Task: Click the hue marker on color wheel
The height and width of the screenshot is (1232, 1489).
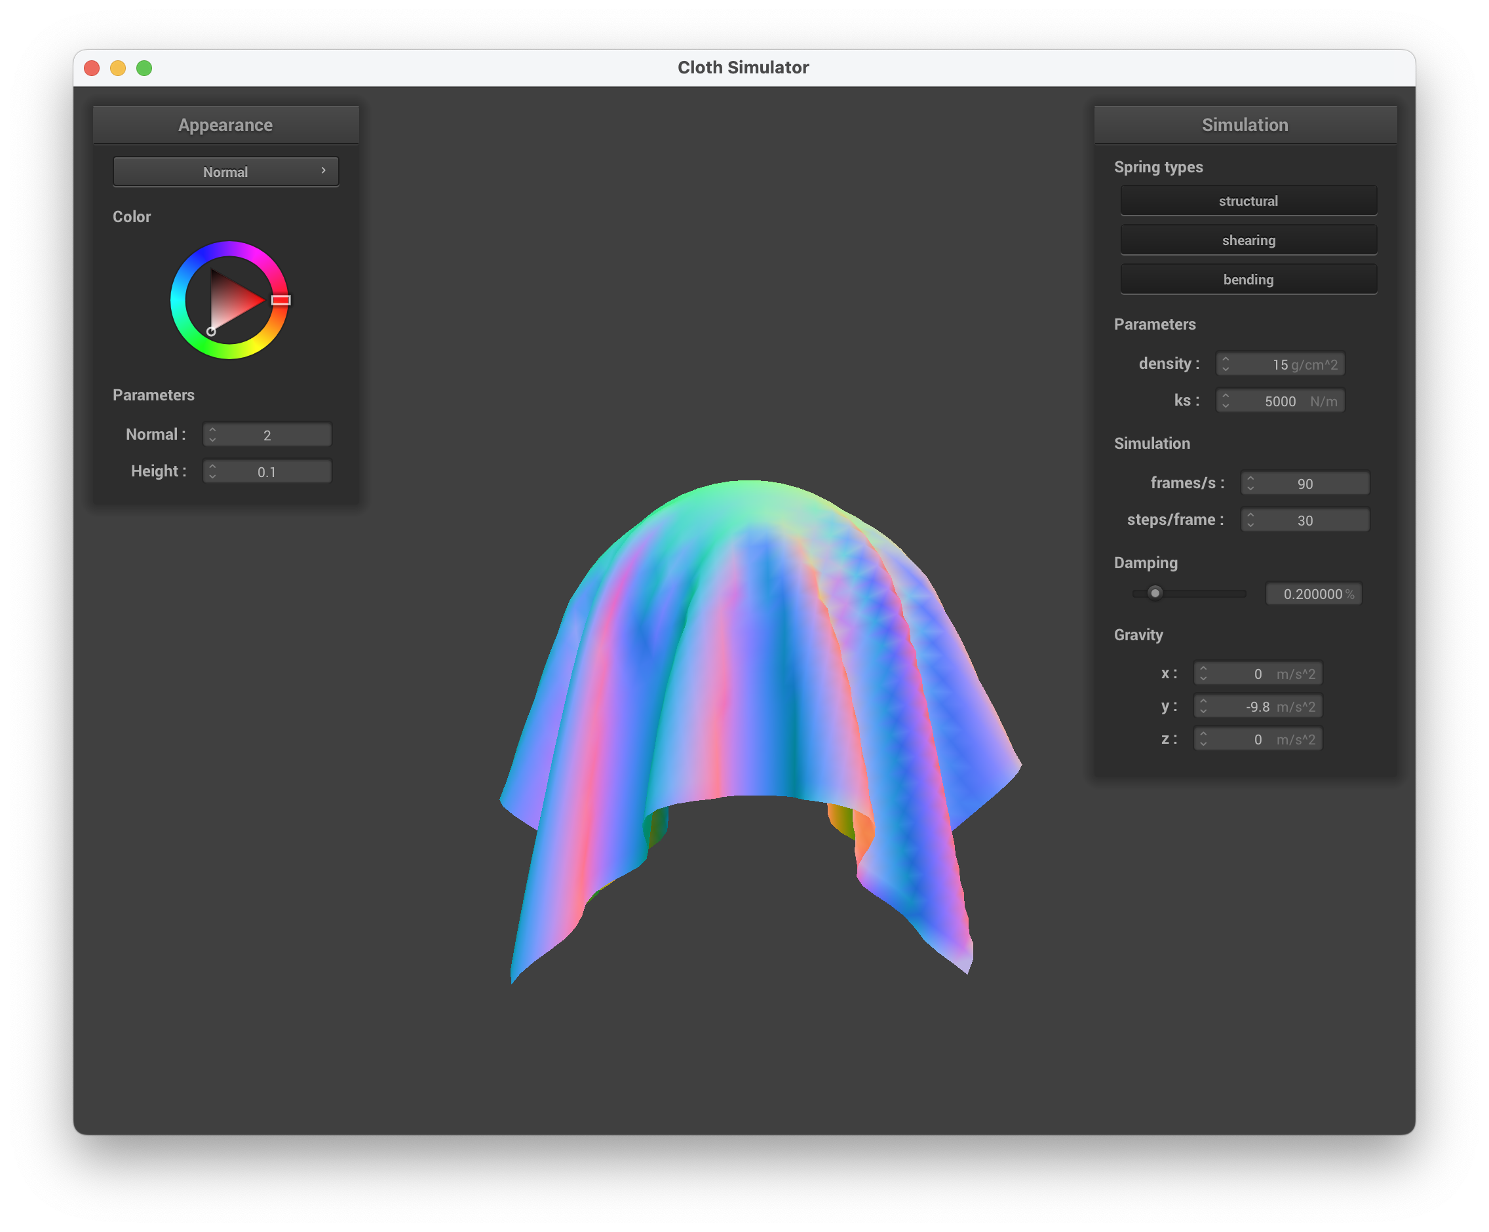Action: tap(280, 301)
